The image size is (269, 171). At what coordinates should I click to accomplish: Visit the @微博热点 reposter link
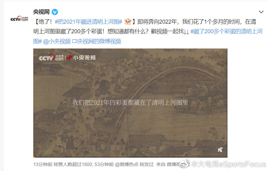[x=127, y=164]
